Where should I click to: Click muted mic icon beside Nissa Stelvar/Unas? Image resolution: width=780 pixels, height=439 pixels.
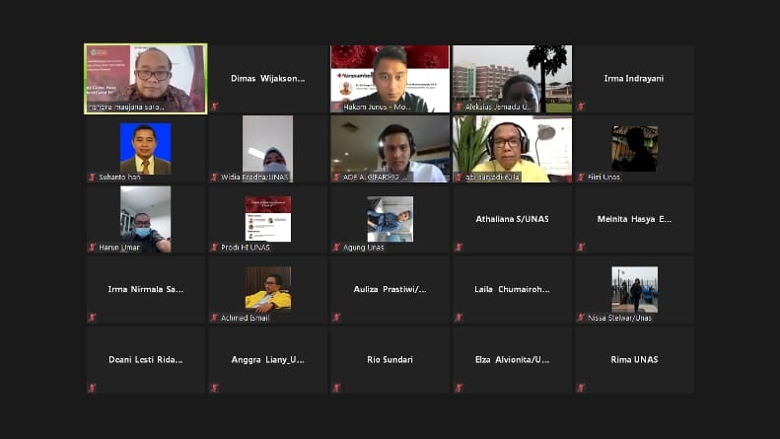[x=581, y=317]
